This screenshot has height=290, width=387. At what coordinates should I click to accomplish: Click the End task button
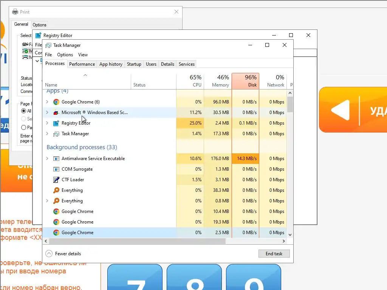click(274, 253)
